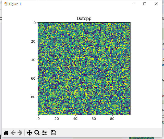This screenshot has width=164, height=139.
Task: Click the y-axis tick label 60
Action: [33, 78]
